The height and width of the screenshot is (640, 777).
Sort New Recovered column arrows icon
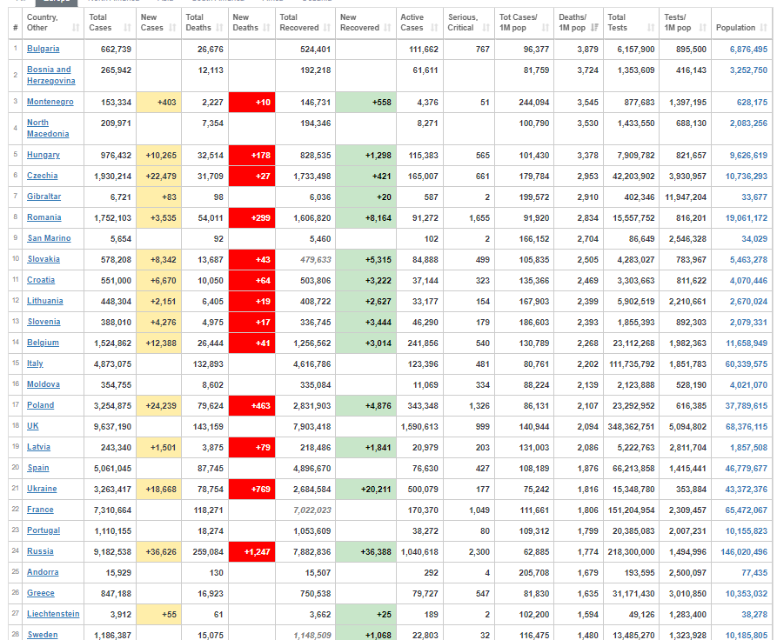pyautogui.click(x=387, y=28)
